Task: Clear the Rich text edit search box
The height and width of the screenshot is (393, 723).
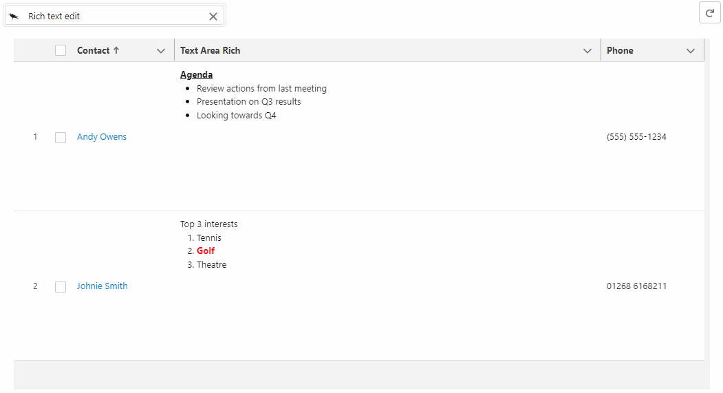Action: coord(213,17)
